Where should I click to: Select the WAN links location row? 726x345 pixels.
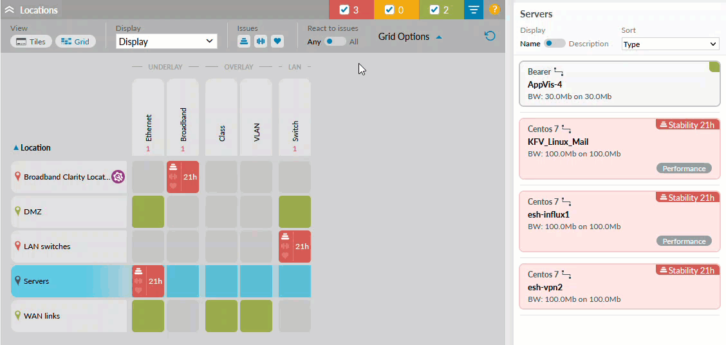click(x=69, y=315)
